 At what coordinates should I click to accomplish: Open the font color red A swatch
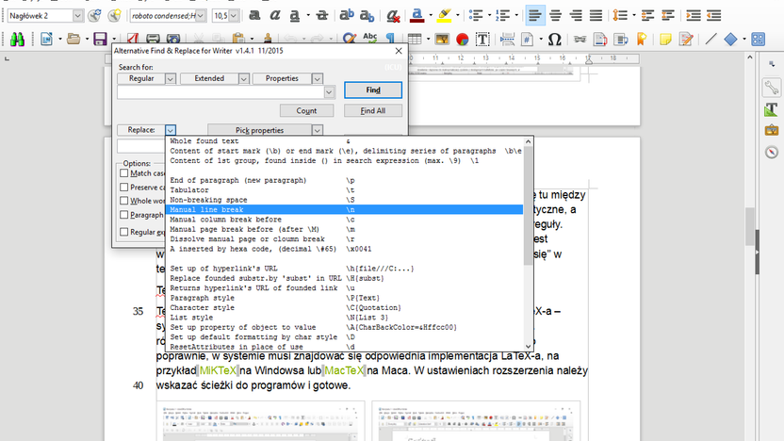416,15
